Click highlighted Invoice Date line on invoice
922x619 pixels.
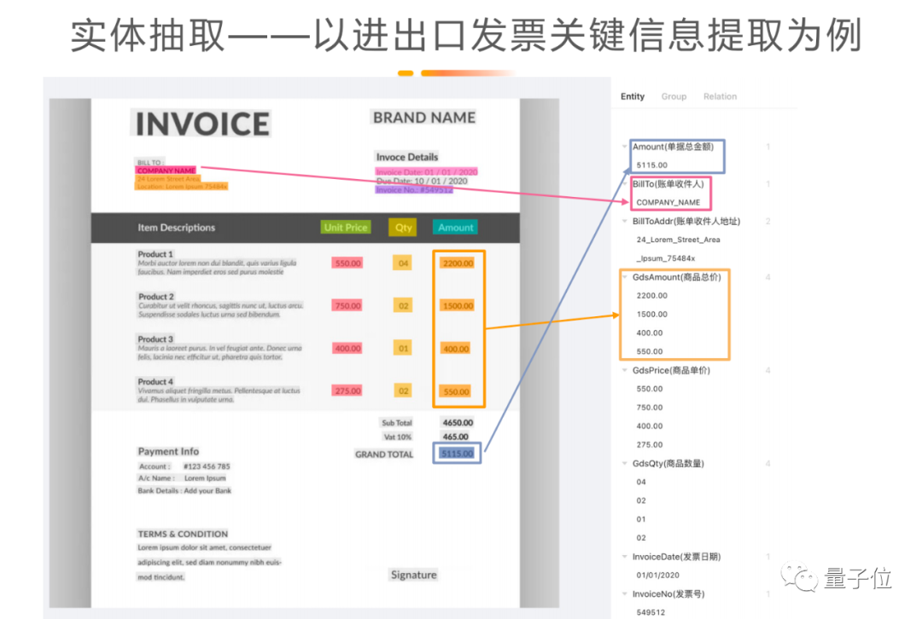pyautogui.click(x=426, y=172)
